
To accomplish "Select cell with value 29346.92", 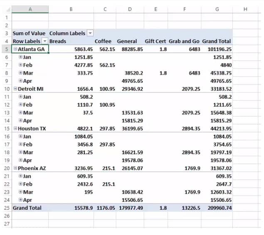I will tap(130, 89).
